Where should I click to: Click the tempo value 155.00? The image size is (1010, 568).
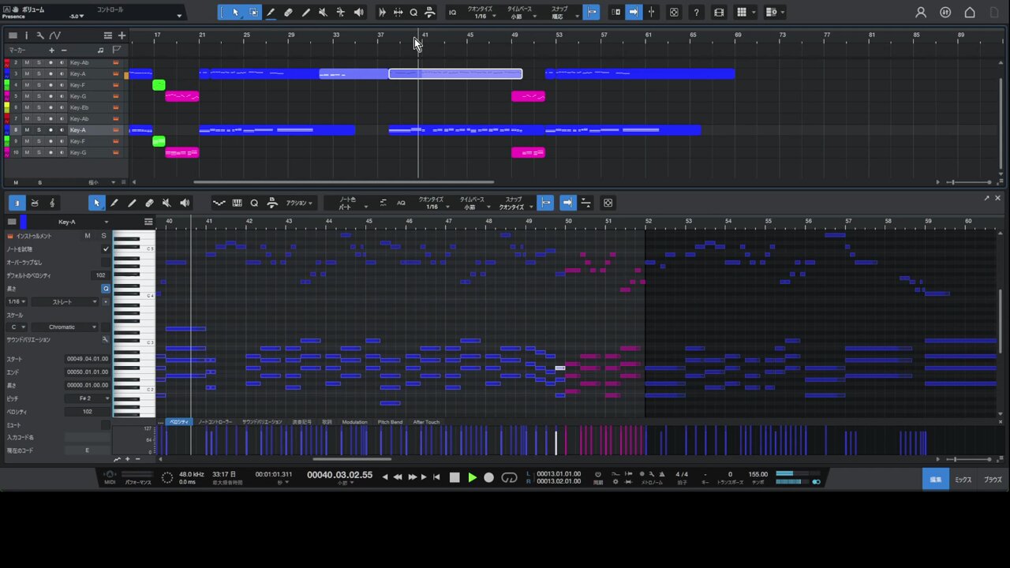pyautogui.click(x=758, y=474)
